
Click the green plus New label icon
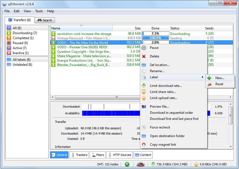[210, 78]
